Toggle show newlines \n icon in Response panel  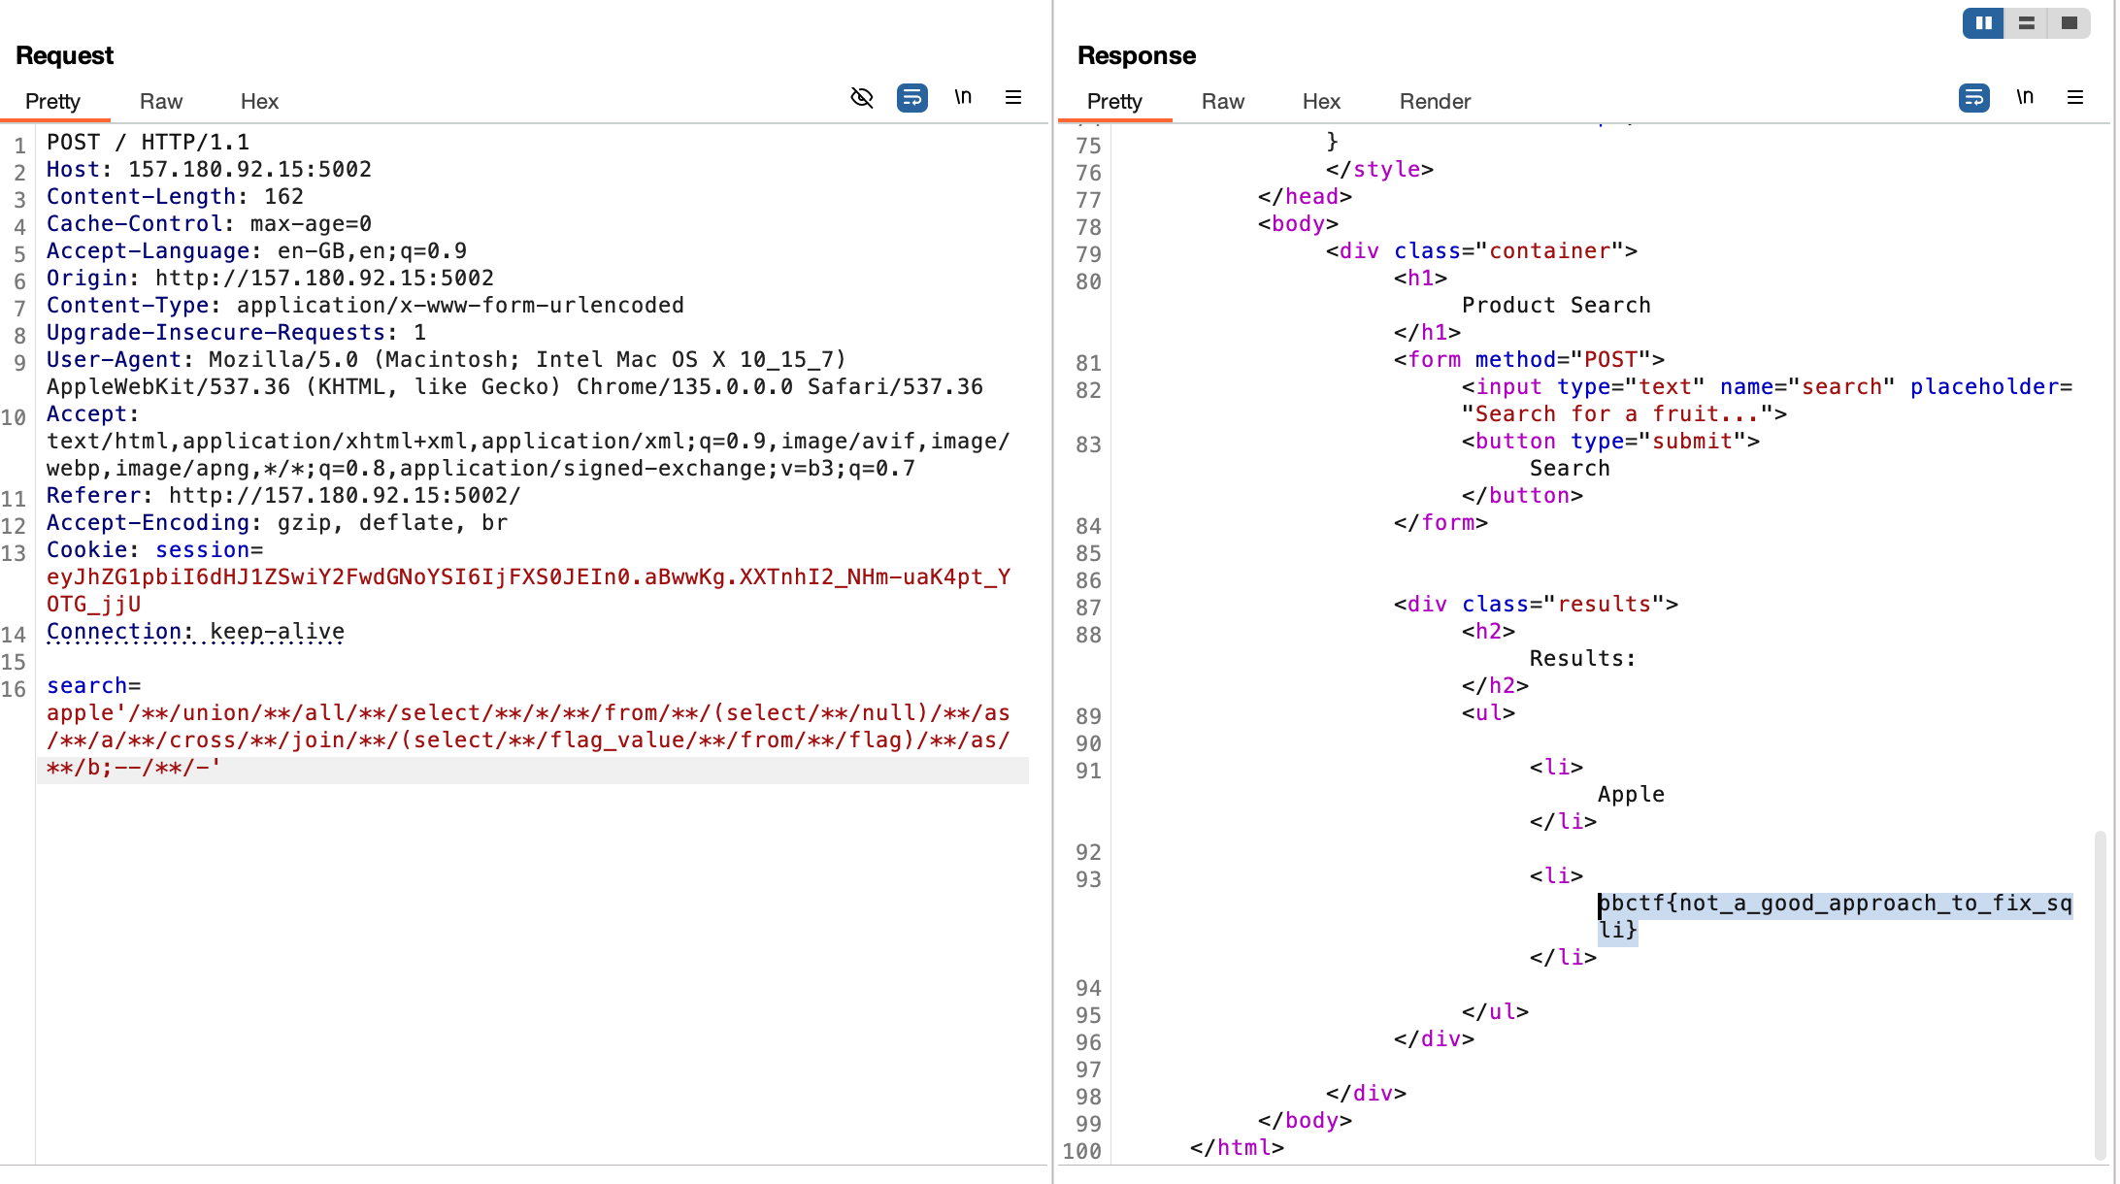click(2025, 97)
